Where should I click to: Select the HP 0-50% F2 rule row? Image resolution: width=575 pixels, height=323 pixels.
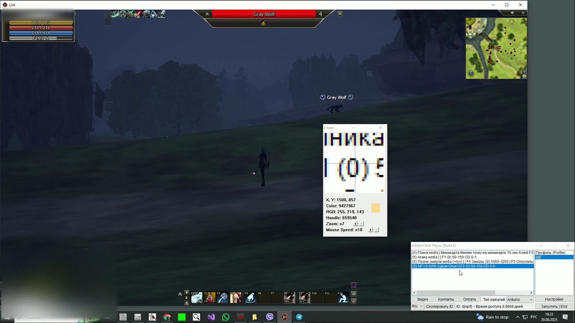(x=473, y=266)
